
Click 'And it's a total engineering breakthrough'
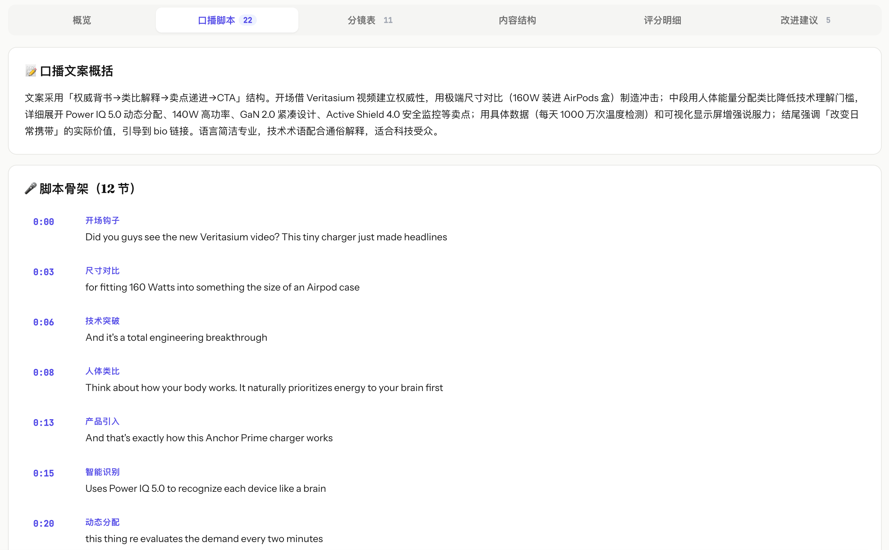coord(176,338)
